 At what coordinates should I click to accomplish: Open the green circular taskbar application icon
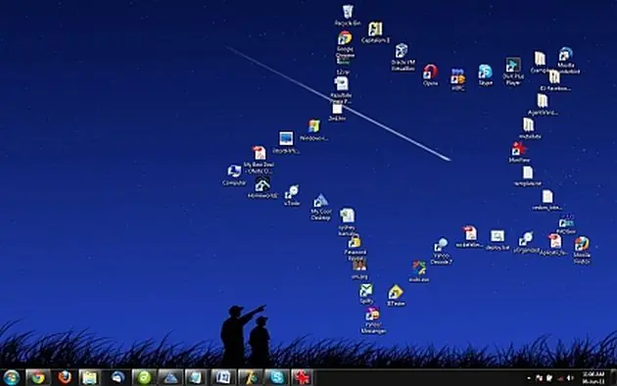point(144,378)
